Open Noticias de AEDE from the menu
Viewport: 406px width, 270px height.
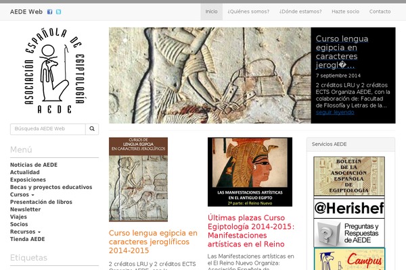click(34, 165)
